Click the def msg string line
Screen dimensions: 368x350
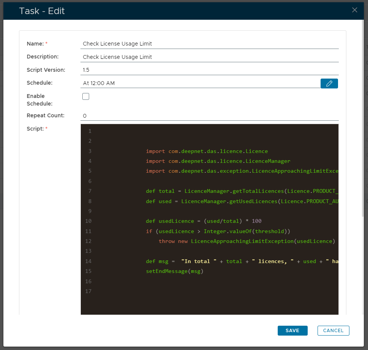[241, 261]
